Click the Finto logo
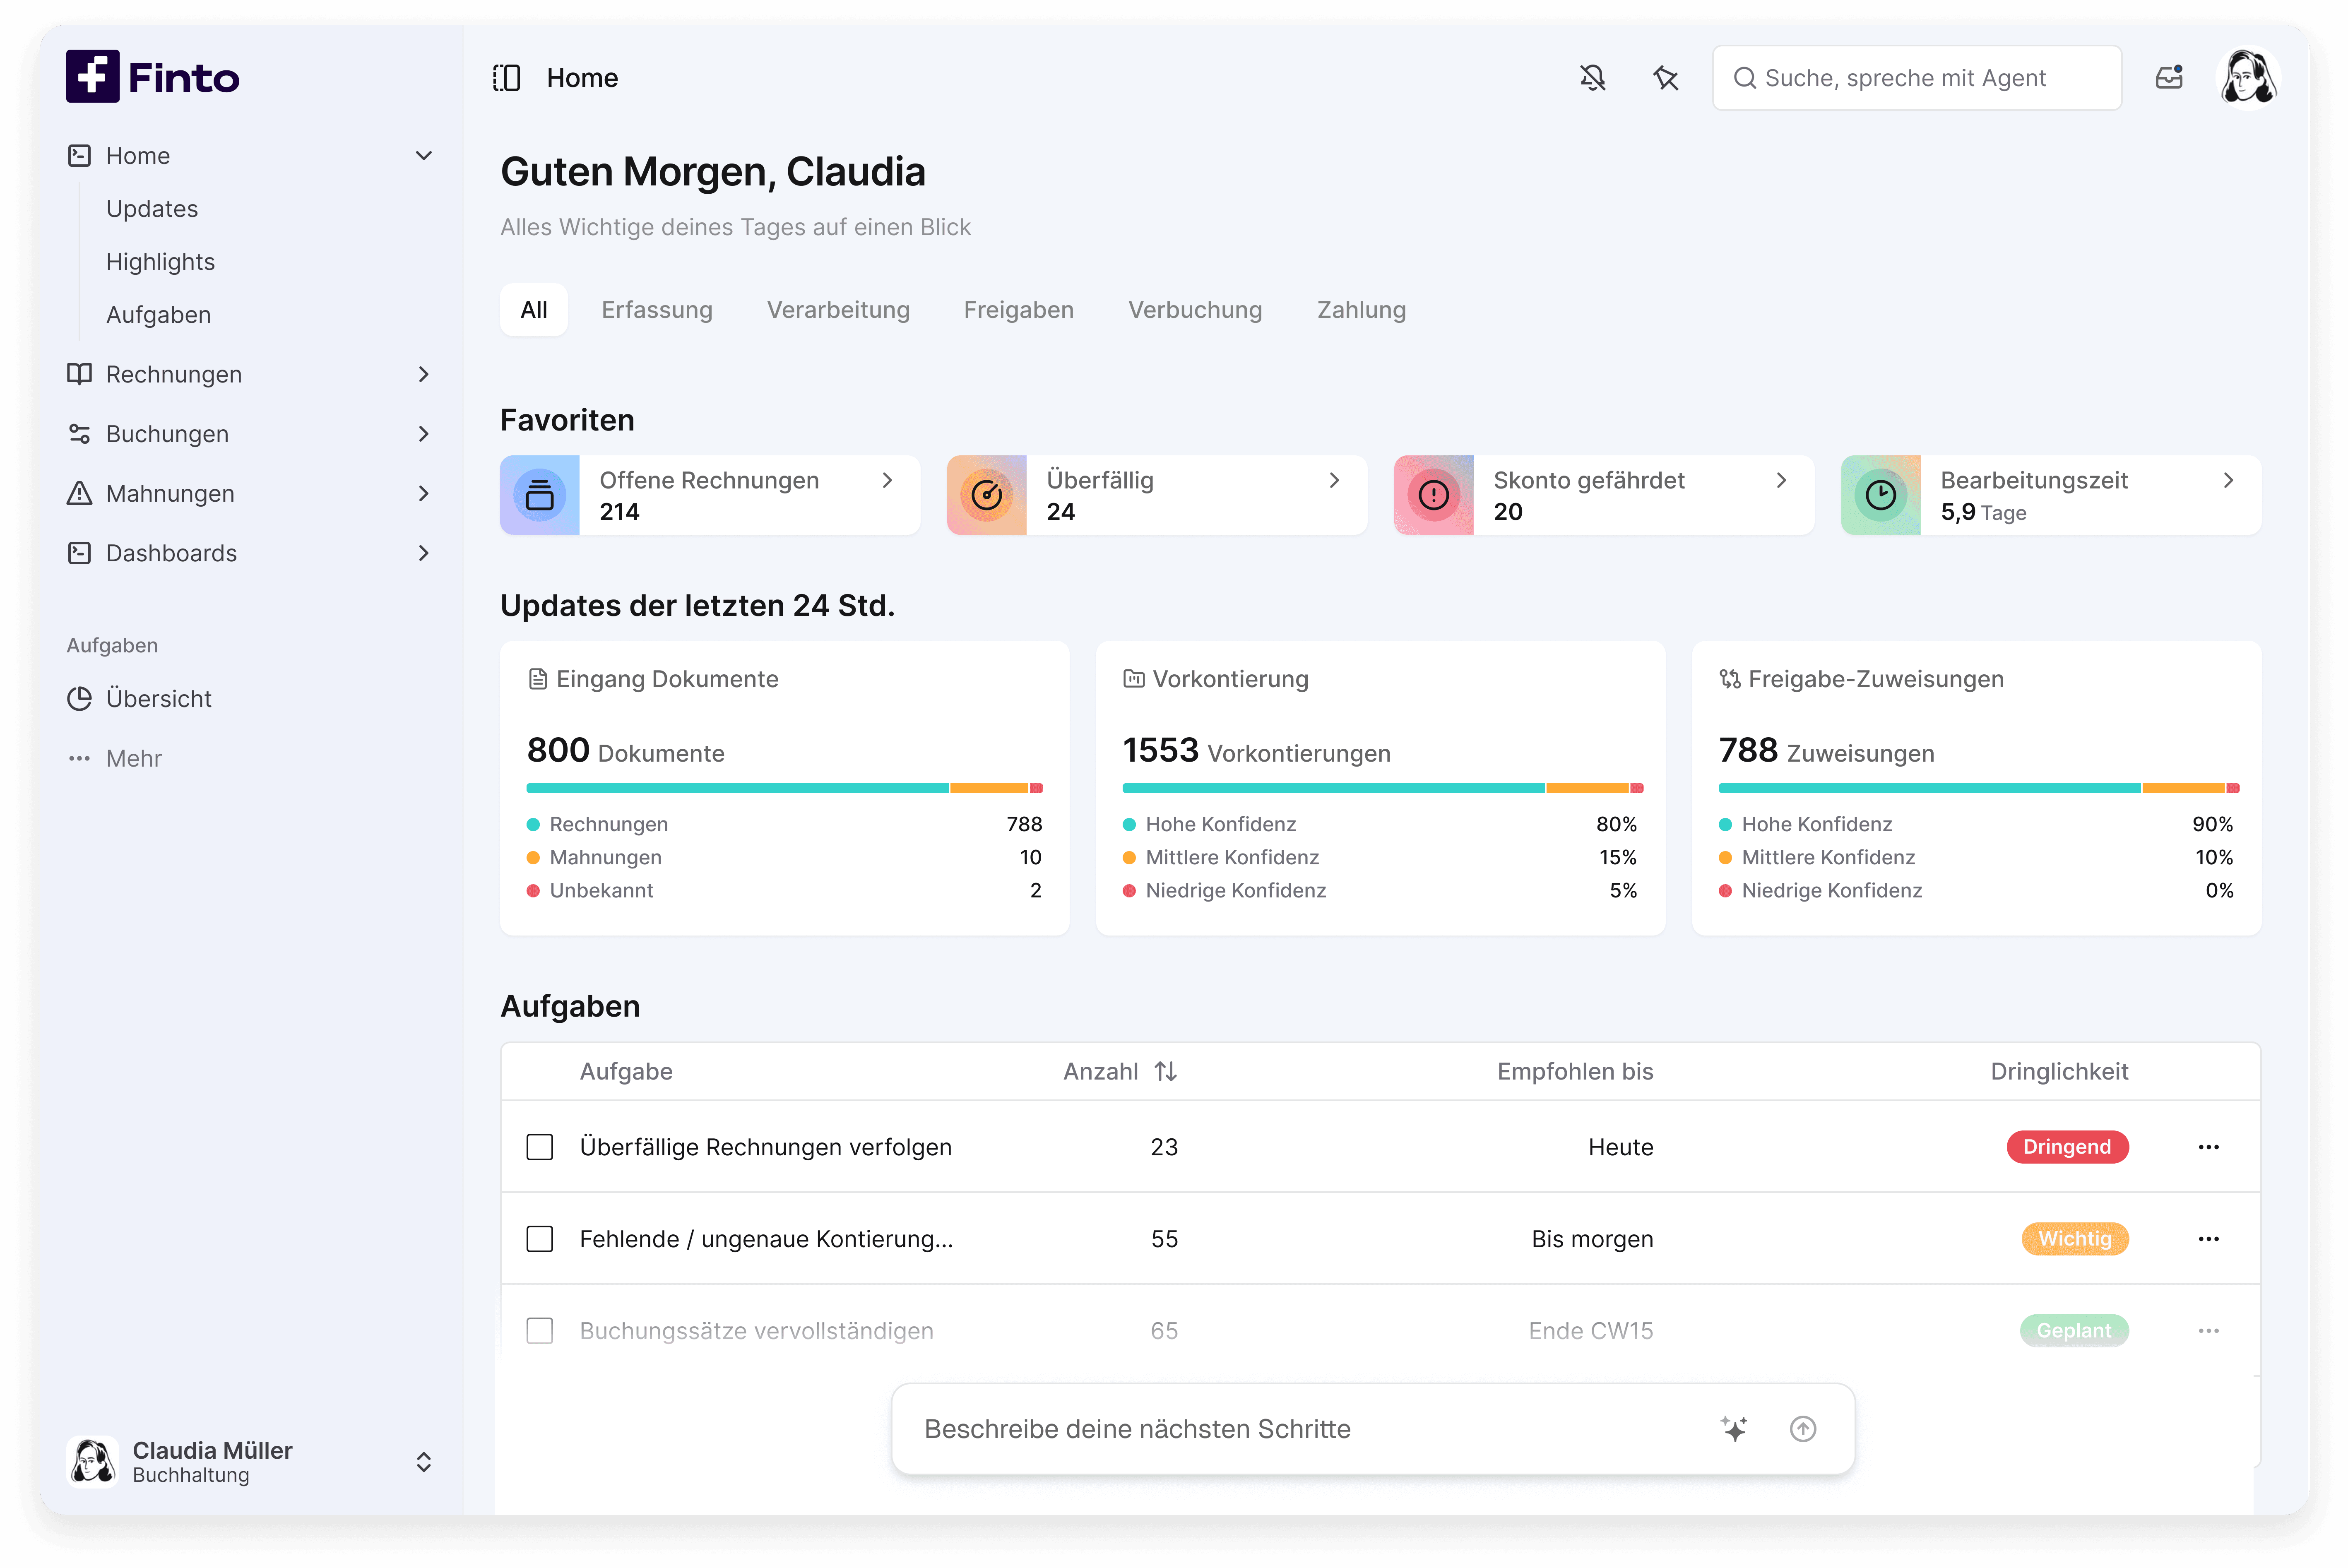Viewport: 2348px width, 1568px height. point(153,77)
